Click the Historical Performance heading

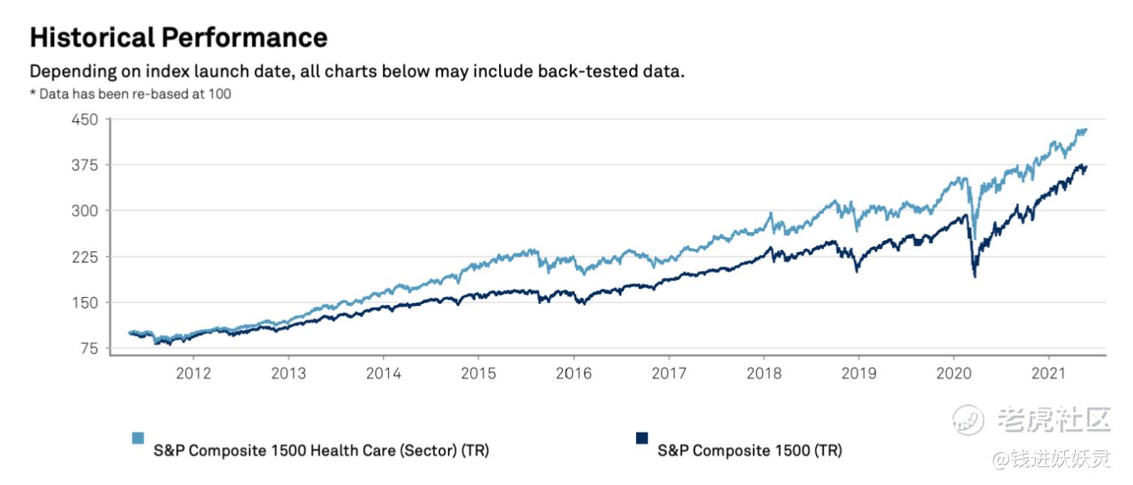[178, 37]
